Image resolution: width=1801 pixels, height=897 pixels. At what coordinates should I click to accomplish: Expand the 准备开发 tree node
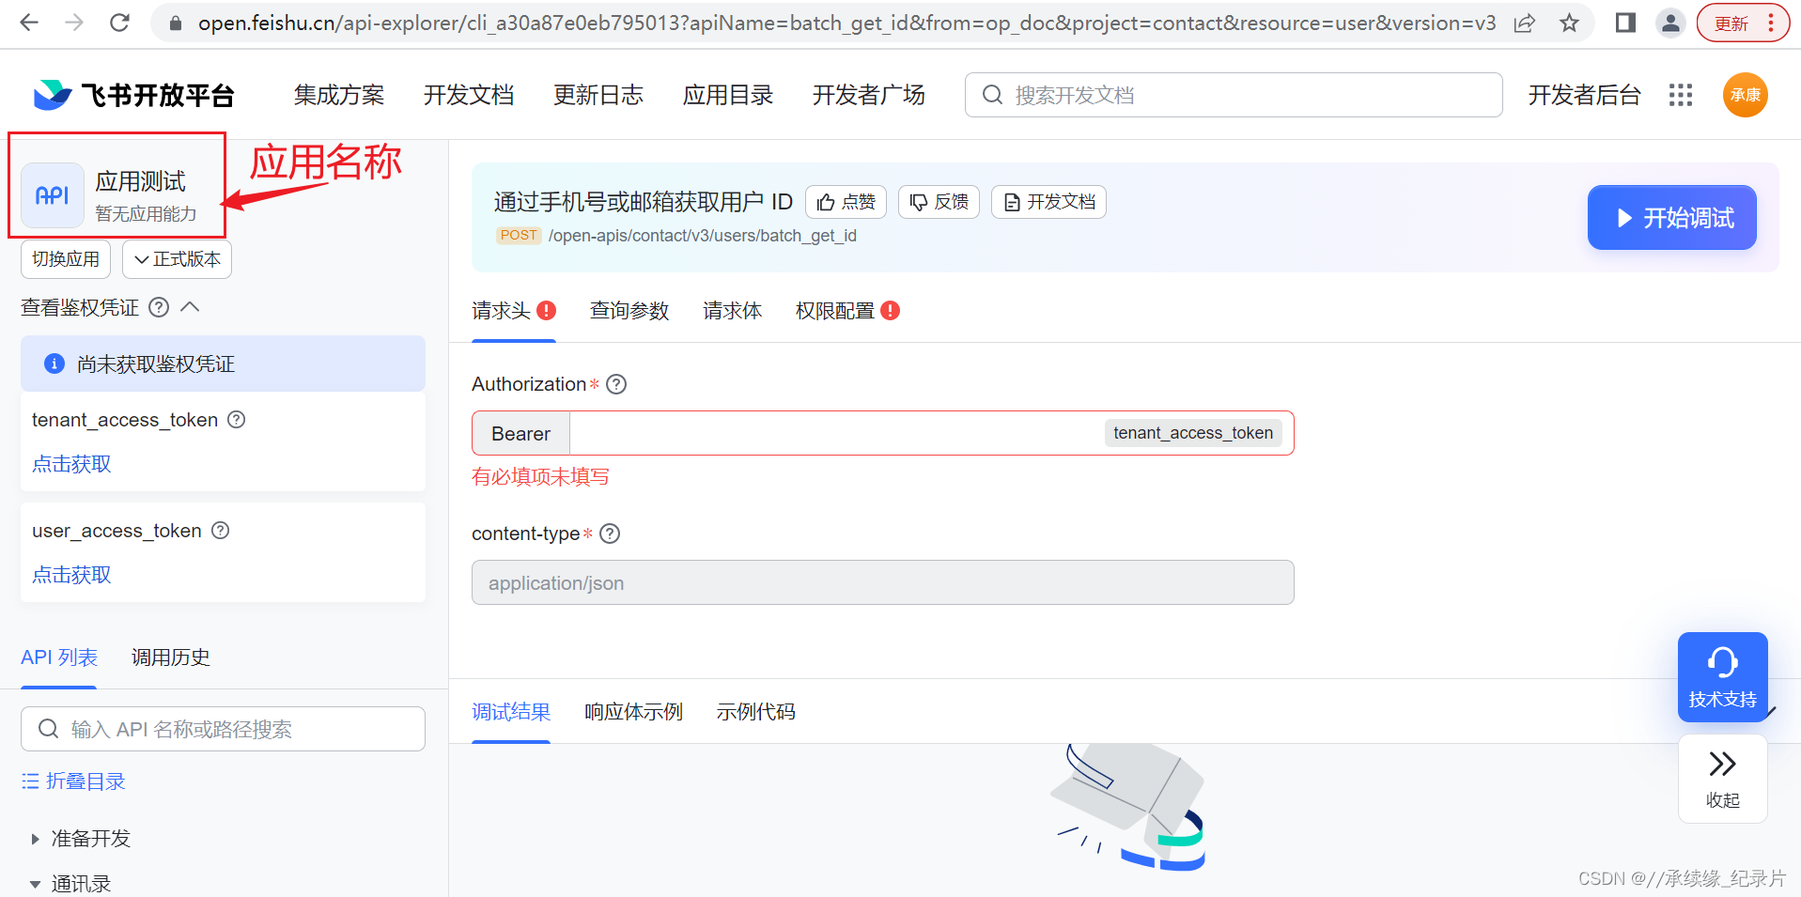click(x=36, y=839)
